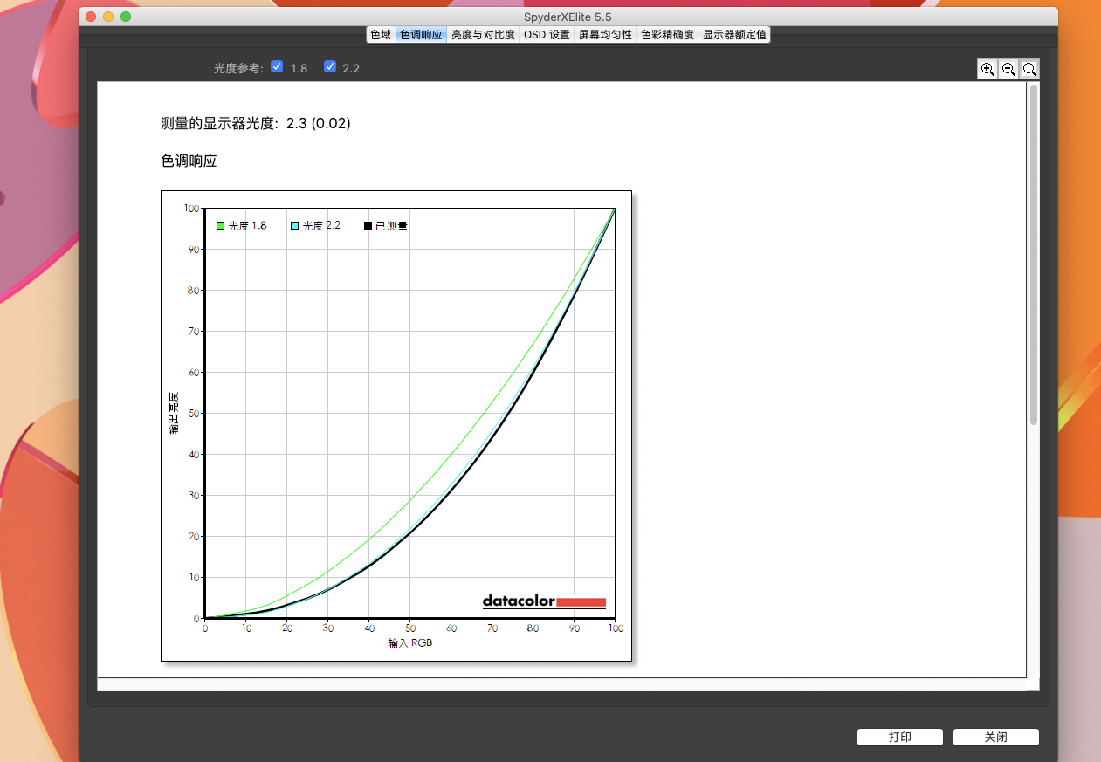Click the vertical scrollbar of the report

point(1034,255)
